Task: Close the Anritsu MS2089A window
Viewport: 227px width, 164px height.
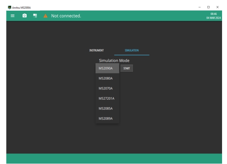Action: click(x=217, y=7)
